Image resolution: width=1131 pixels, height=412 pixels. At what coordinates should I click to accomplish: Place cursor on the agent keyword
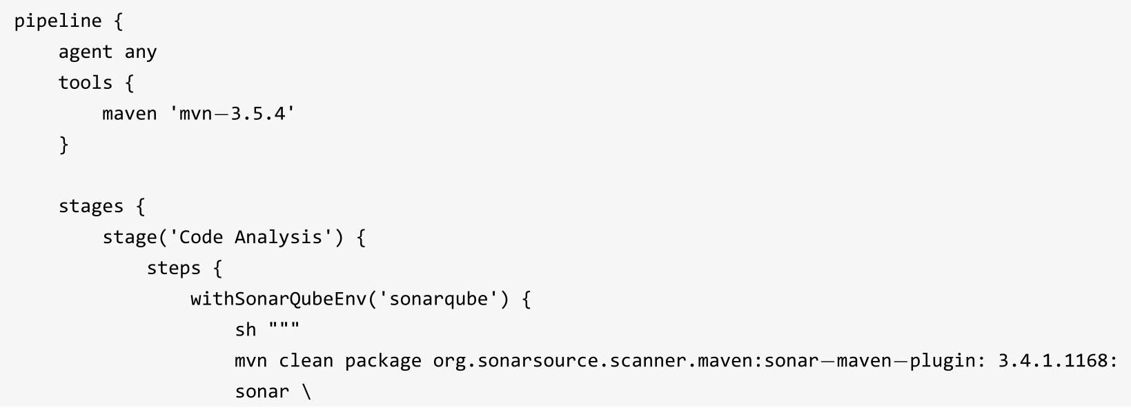click(85, 52)
